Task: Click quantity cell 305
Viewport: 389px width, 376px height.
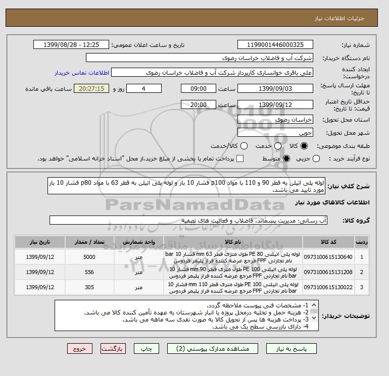Action: pos(89,287)
